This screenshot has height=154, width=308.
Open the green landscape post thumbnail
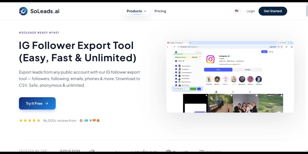pyautogui.click(x=271, y=103)
